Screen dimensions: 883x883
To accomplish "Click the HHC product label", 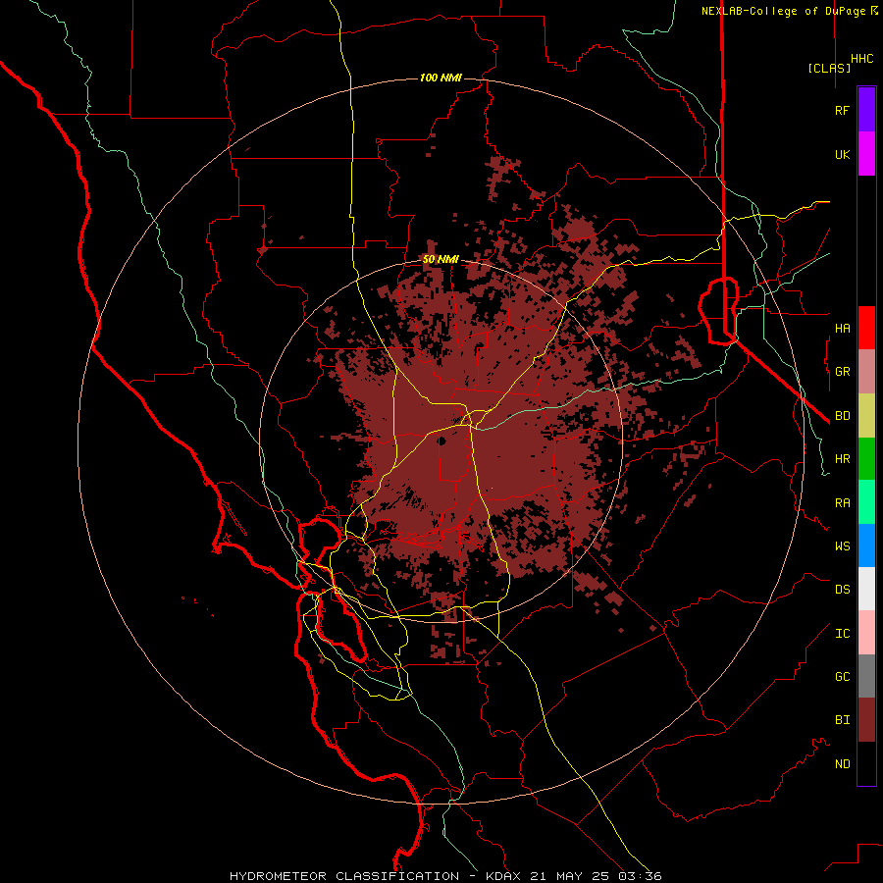I will coord(862,59).
